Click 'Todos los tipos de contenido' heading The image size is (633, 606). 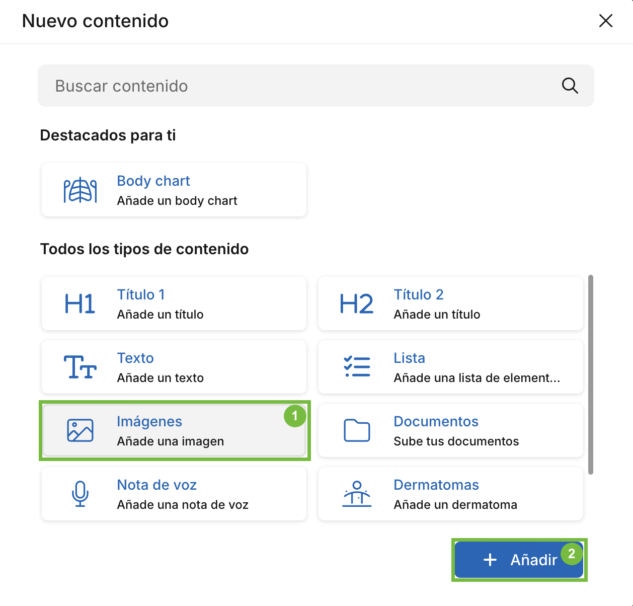(144, 249)
